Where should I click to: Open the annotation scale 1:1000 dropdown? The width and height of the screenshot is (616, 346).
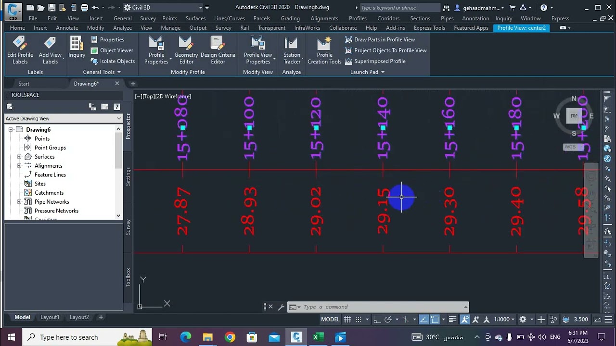pos(503,319)
